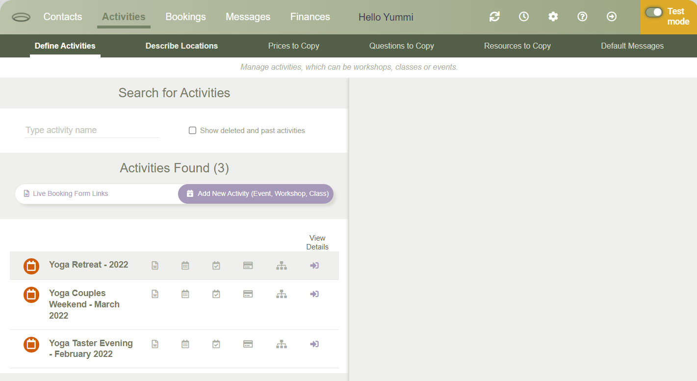
Task: Open calendar icon for Yoga Retreat - 2022
Action: coord(185,266)
